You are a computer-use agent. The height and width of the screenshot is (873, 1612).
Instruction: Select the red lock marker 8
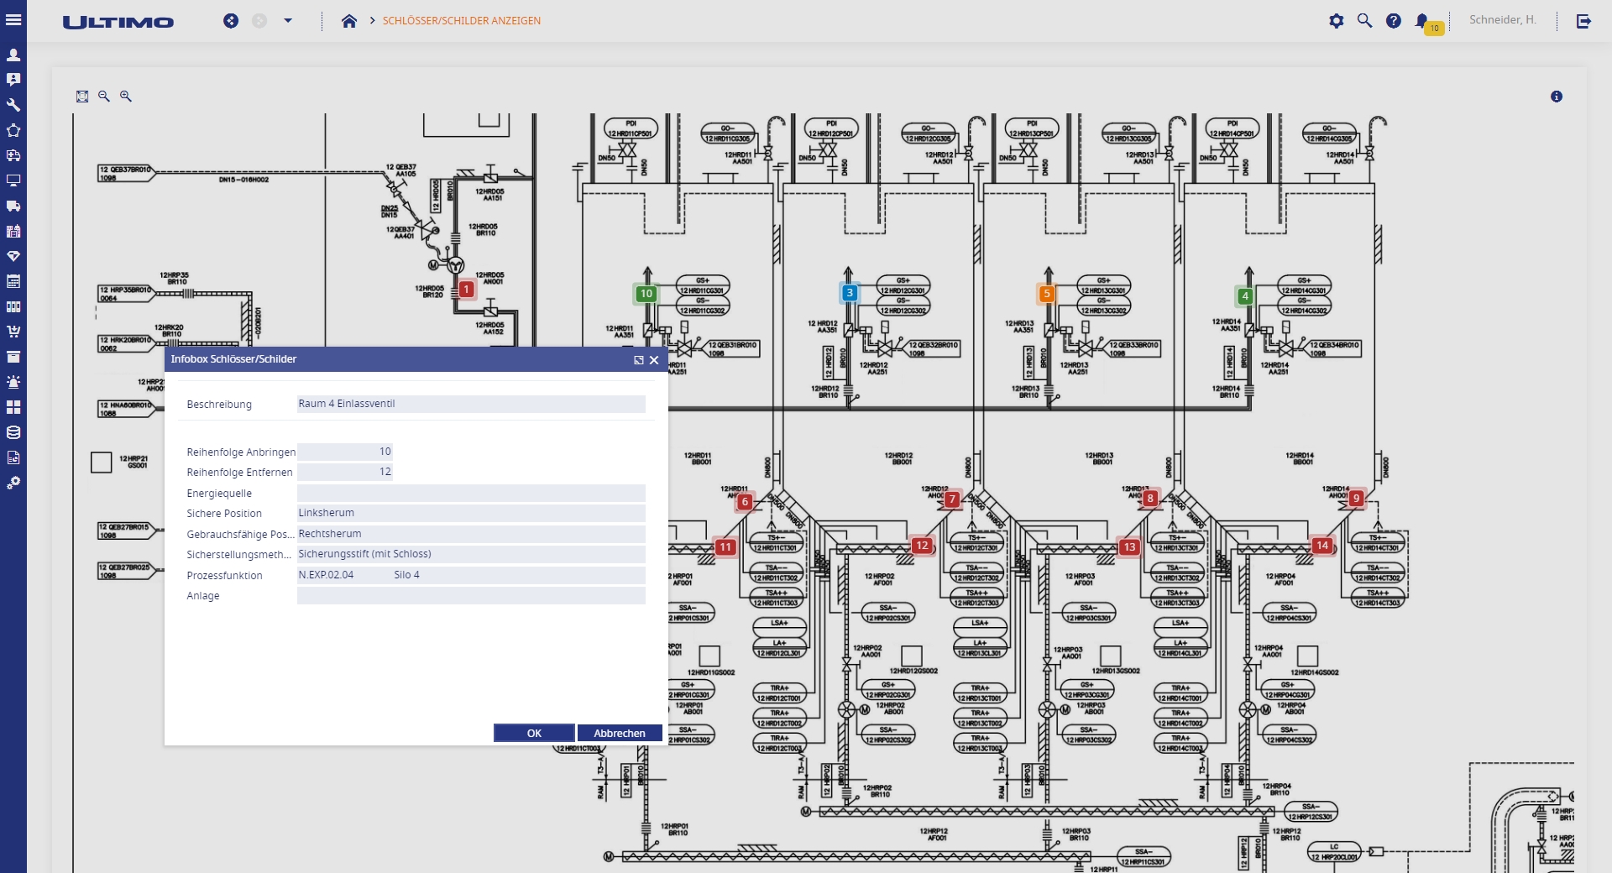1150,498
